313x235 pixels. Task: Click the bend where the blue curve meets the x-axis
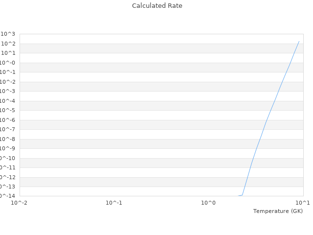[242, 195]
